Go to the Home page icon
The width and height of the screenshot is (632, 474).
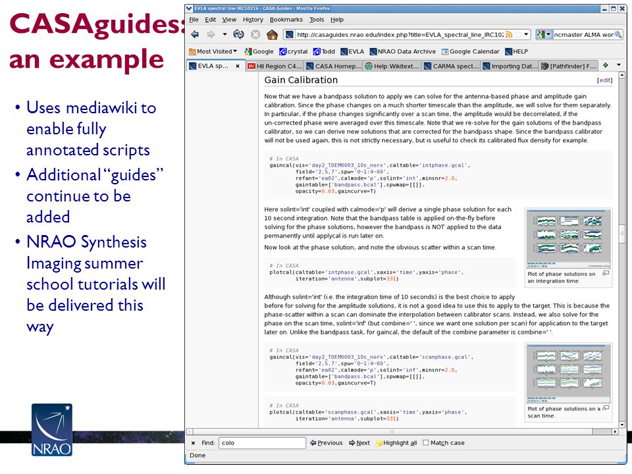[x=273, y=35]
